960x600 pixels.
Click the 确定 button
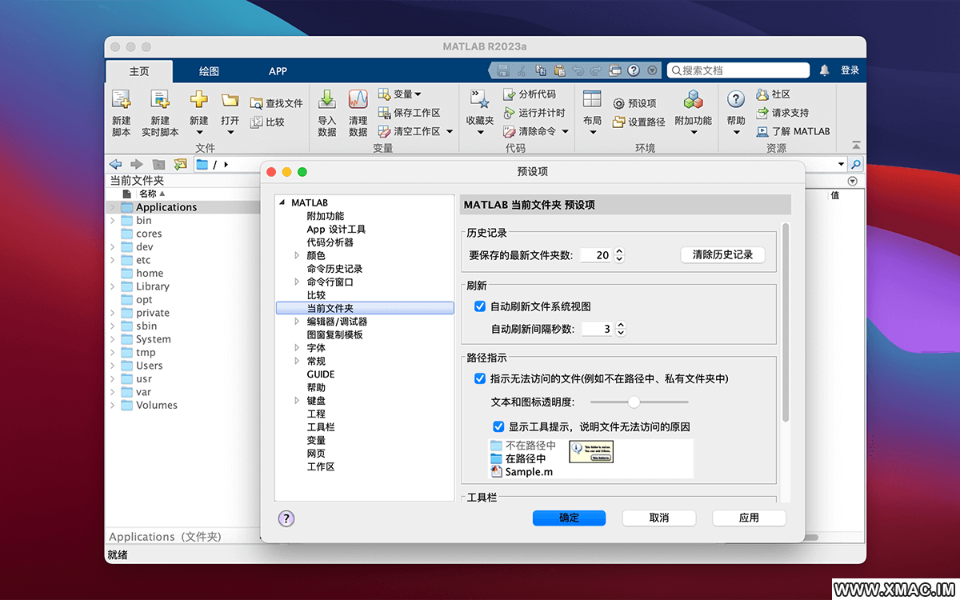[569, 518]
